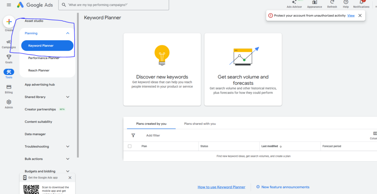Collapse the Planning section
The image size is (377, 194).
(68, 33)
